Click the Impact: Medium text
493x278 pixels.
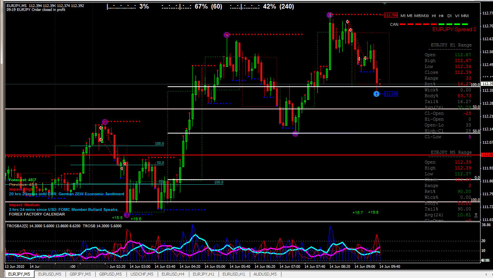[25, 205]
